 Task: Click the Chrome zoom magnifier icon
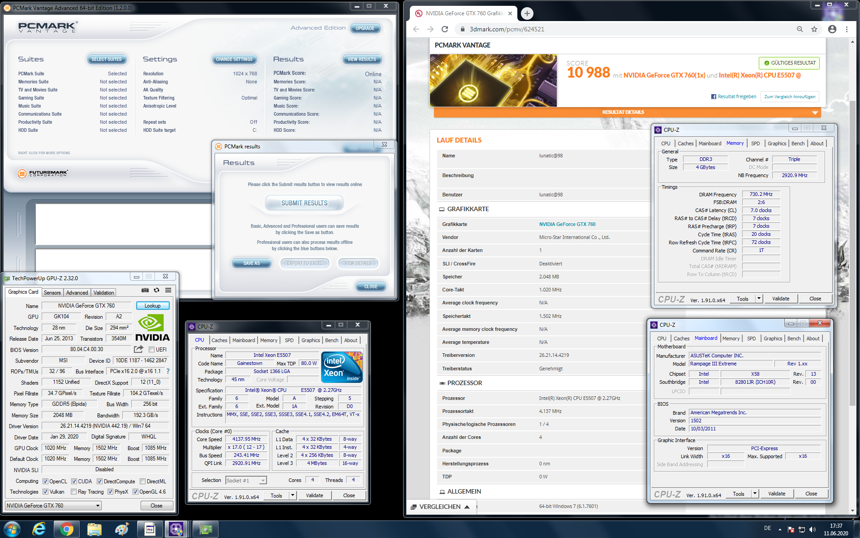coord(800,29)
